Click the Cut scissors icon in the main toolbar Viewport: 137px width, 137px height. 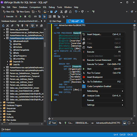click(x=61, y=12)
